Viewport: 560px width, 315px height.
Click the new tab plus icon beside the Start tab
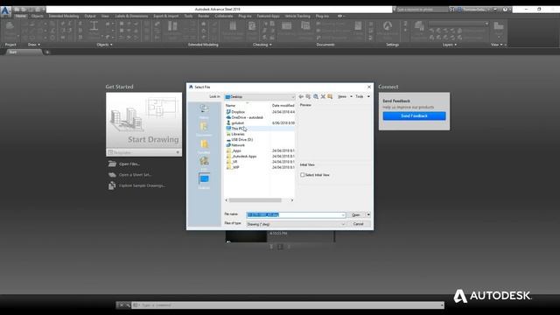pos(47,52)
